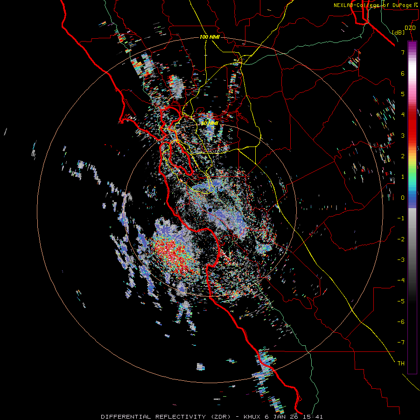Click the [dB] units label
This screenshot has width=420, height=420.
pos(399,32)
